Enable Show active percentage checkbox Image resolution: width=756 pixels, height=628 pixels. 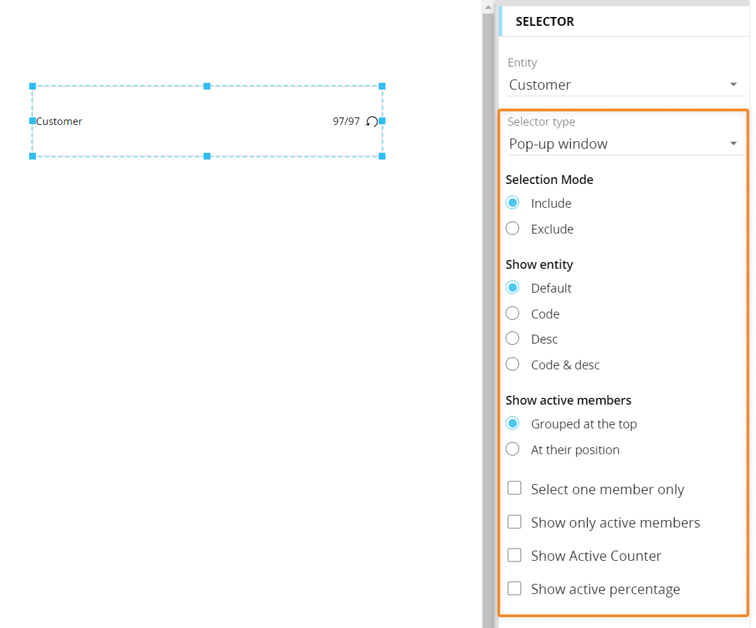(x=514, y=589)
